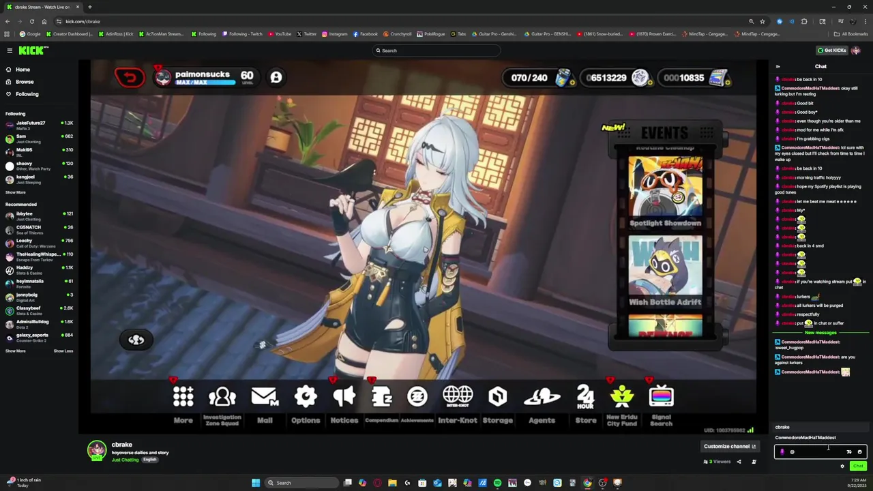This screenshot has height=491, width=873.
Task: Open the Agents icon
Action: click(x=542, y=396)
